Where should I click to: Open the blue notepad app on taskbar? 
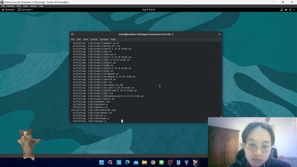(x=178, y=162)
